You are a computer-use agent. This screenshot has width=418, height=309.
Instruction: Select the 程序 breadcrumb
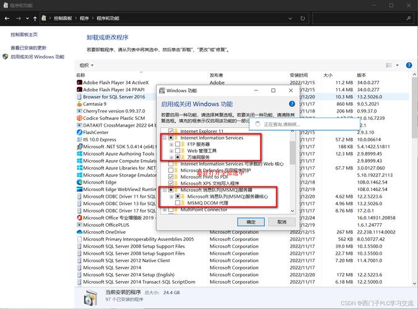tap(84, 19)
